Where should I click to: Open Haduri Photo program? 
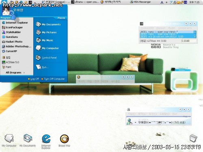pyautogui.click(x=12, y=42)
